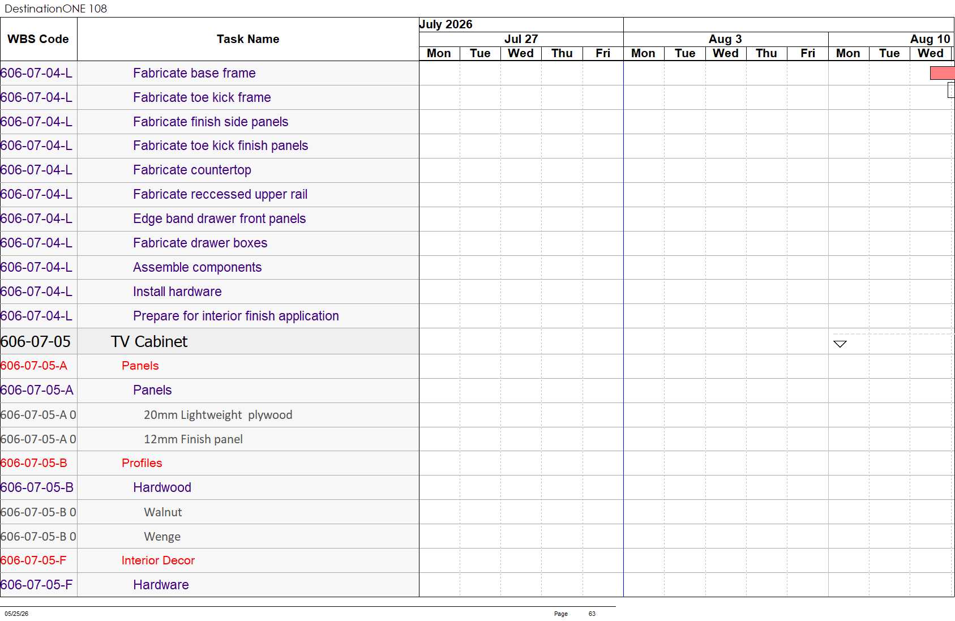Select the TV Cabinet summary task row
Viewport: 955px width, 621px height.
(x=209, y=341)
